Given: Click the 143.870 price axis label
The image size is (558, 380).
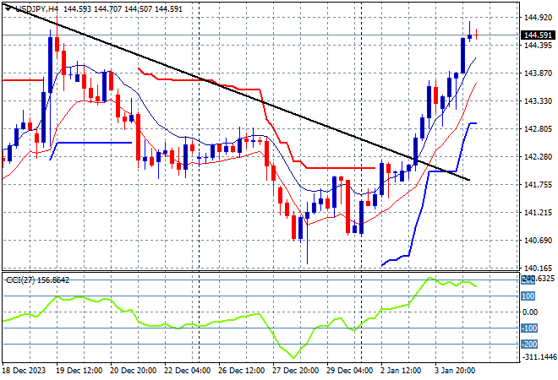Looking at the screenshot, I should click(539, 73).
